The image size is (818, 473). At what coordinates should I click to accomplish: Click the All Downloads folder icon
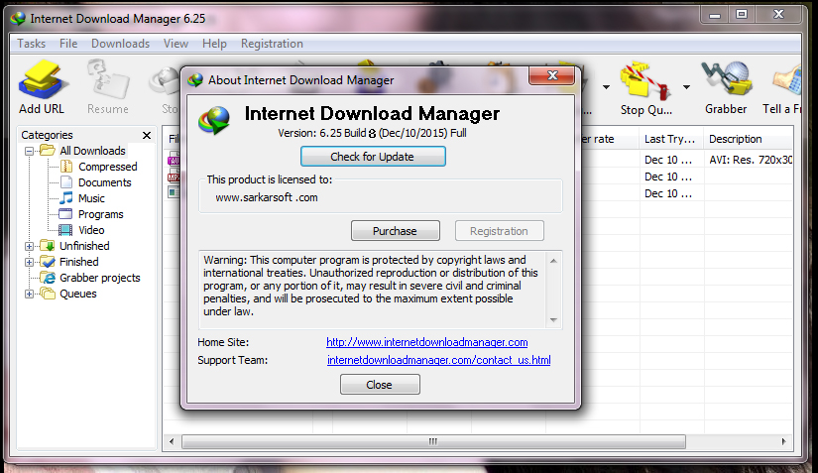tap(48, 151)
